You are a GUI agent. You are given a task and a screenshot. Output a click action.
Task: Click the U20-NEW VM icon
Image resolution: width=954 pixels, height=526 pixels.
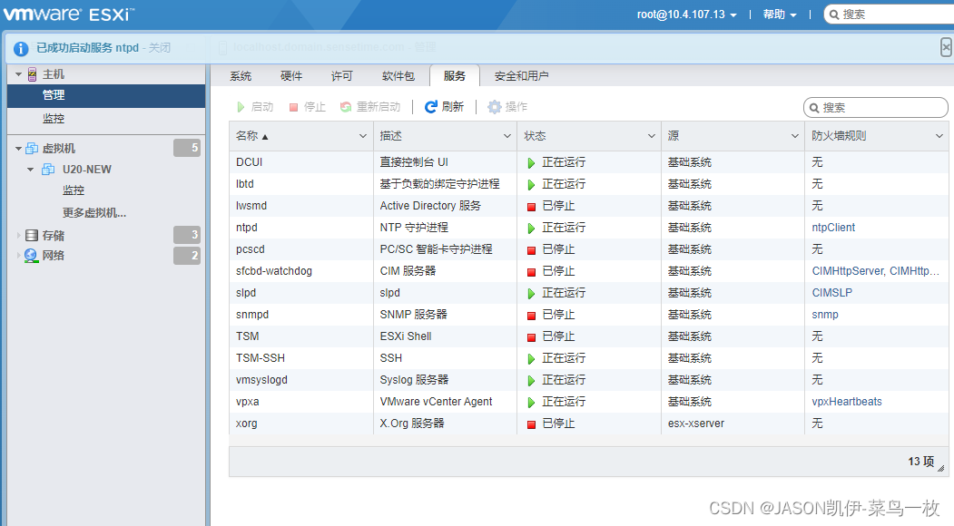(x=48, y=169)
